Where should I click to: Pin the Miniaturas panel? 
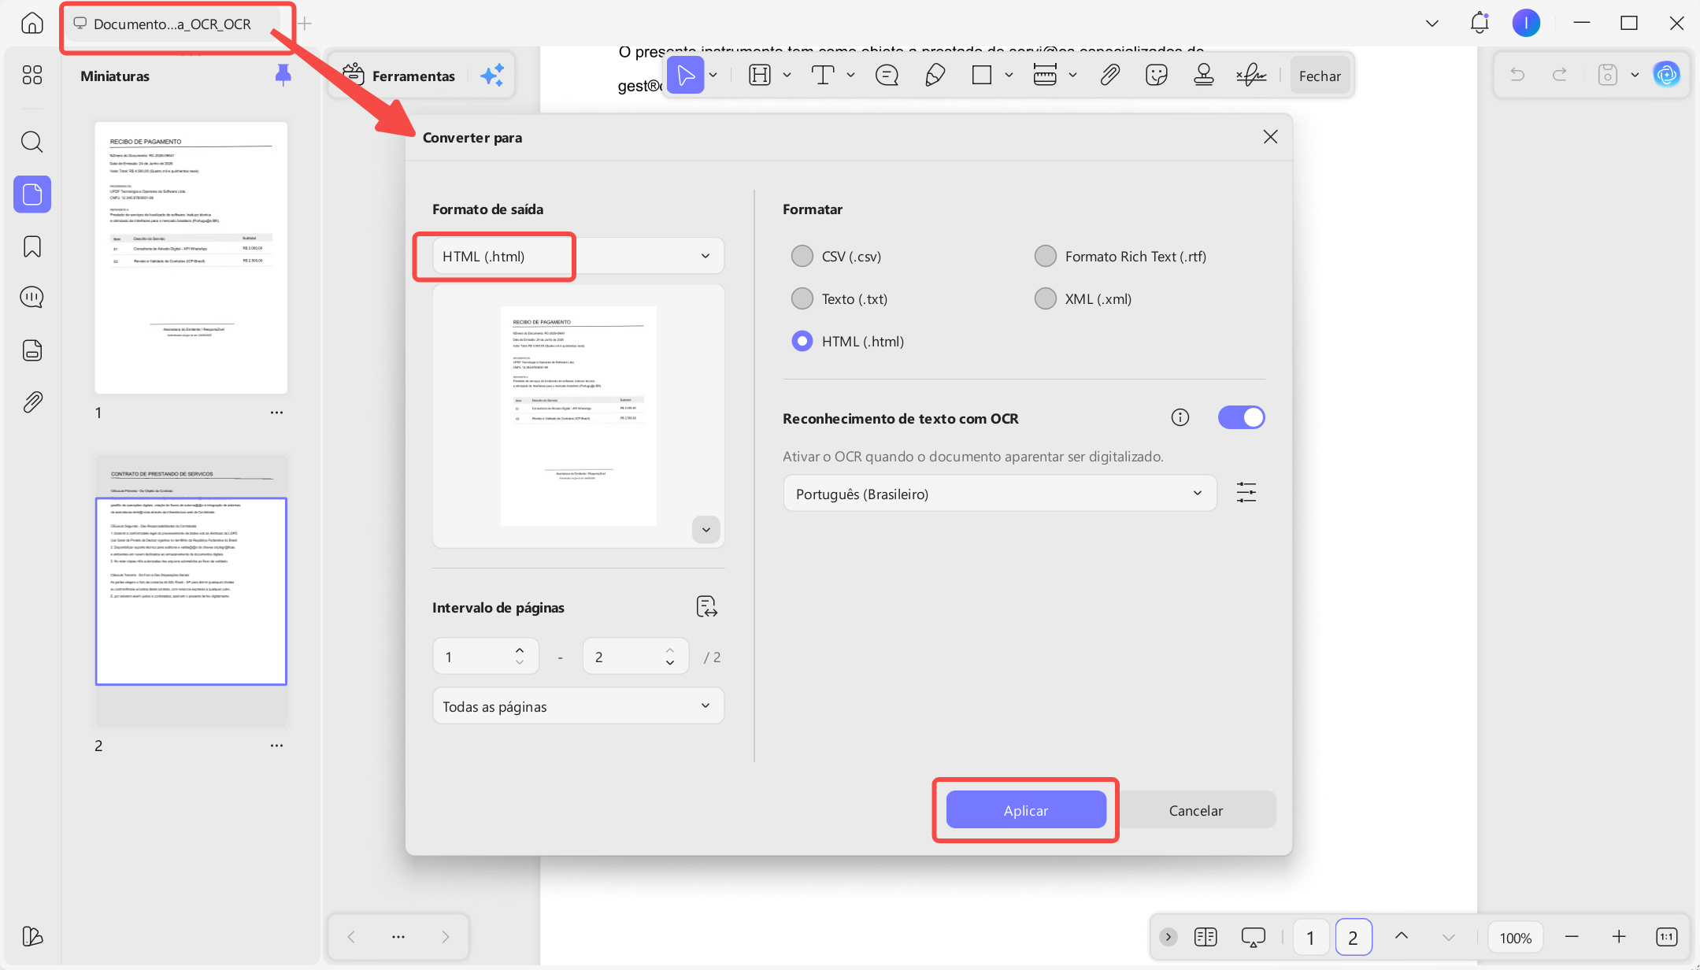283,76
